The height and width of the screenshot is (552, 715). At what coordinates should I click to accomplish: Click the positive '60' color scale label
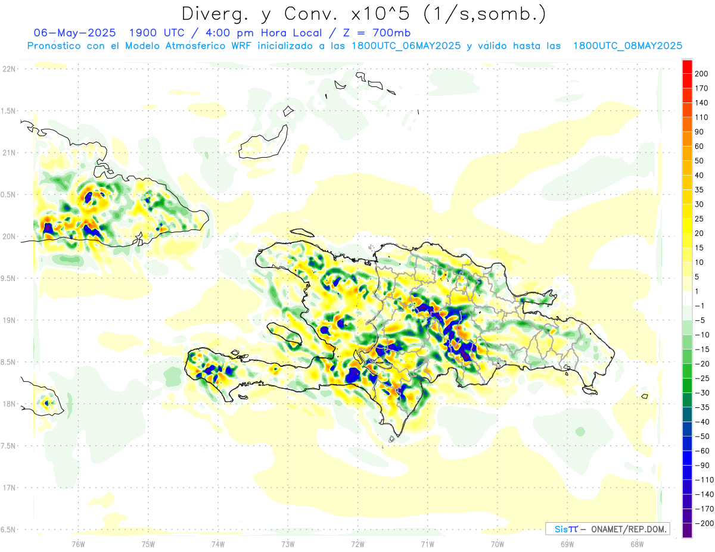tap(700, 146)
